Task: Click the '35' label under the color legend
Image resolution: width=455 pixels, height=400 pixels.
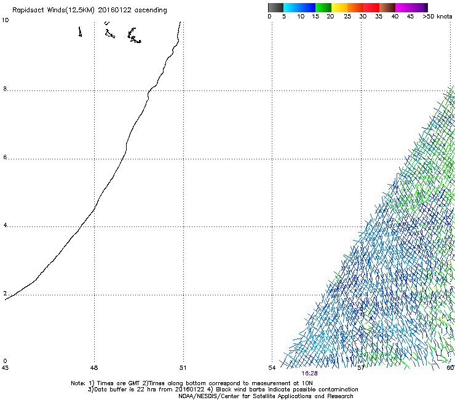Action: point(379,17)
